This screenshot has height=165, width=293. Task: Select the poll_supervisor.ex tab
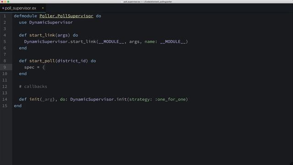[22, 8]
